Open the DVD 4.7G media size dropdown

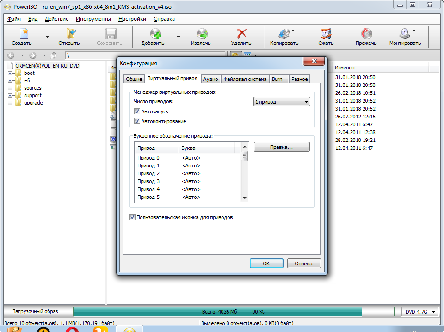tap(420, 312)
